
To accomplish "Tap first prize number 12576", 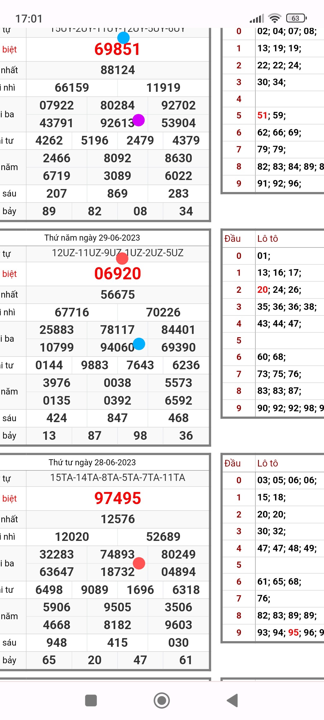I will tap(118, 519).
